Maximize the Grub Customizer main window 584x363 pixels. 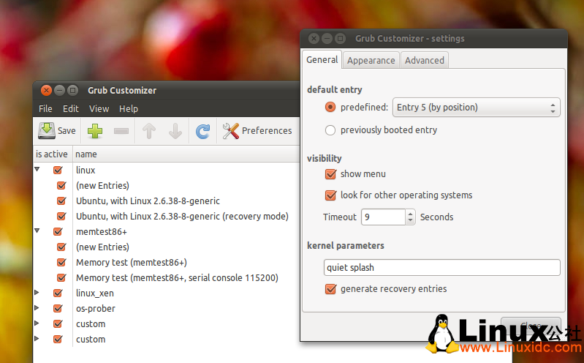73,90
